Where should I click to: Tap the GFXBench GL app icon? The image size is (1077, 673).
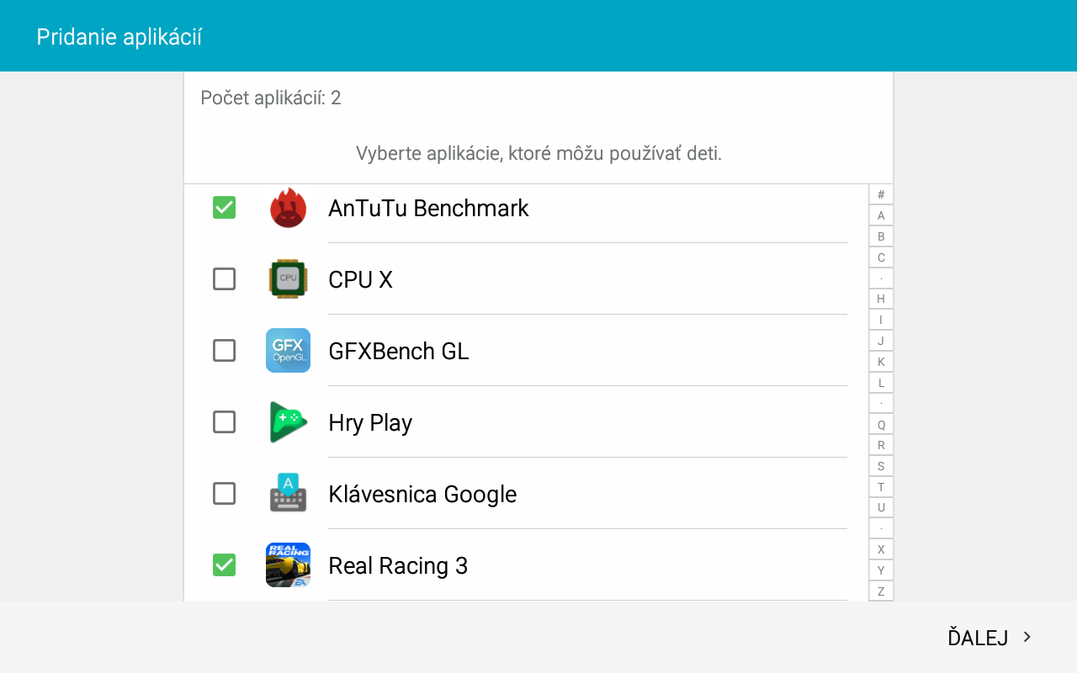pyautogui.click(x=288, y=351)
